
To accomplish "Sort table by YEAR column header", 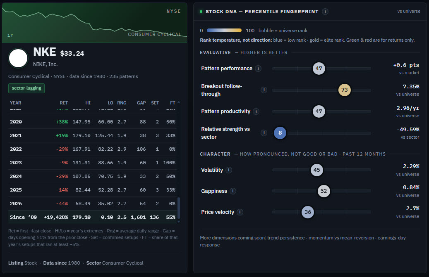I will tap(15, 103).
